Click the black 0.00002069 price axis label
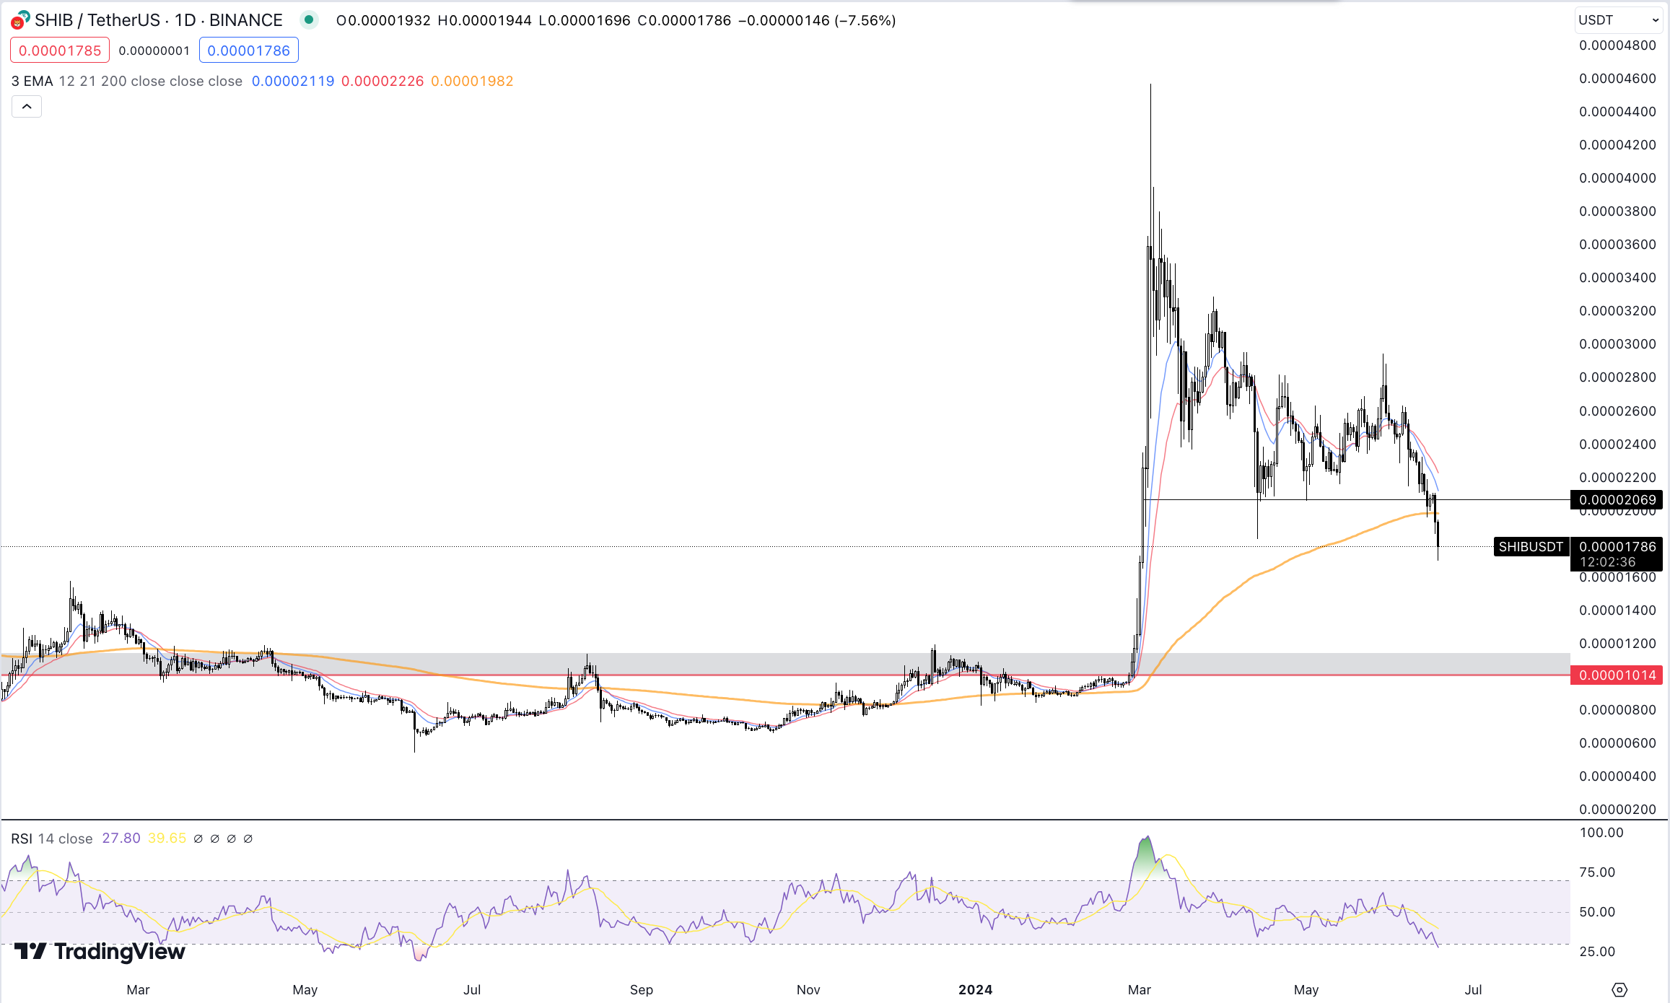Image resolution: width=1670 pixels, height=1003 pixels. pos(1617,499)
